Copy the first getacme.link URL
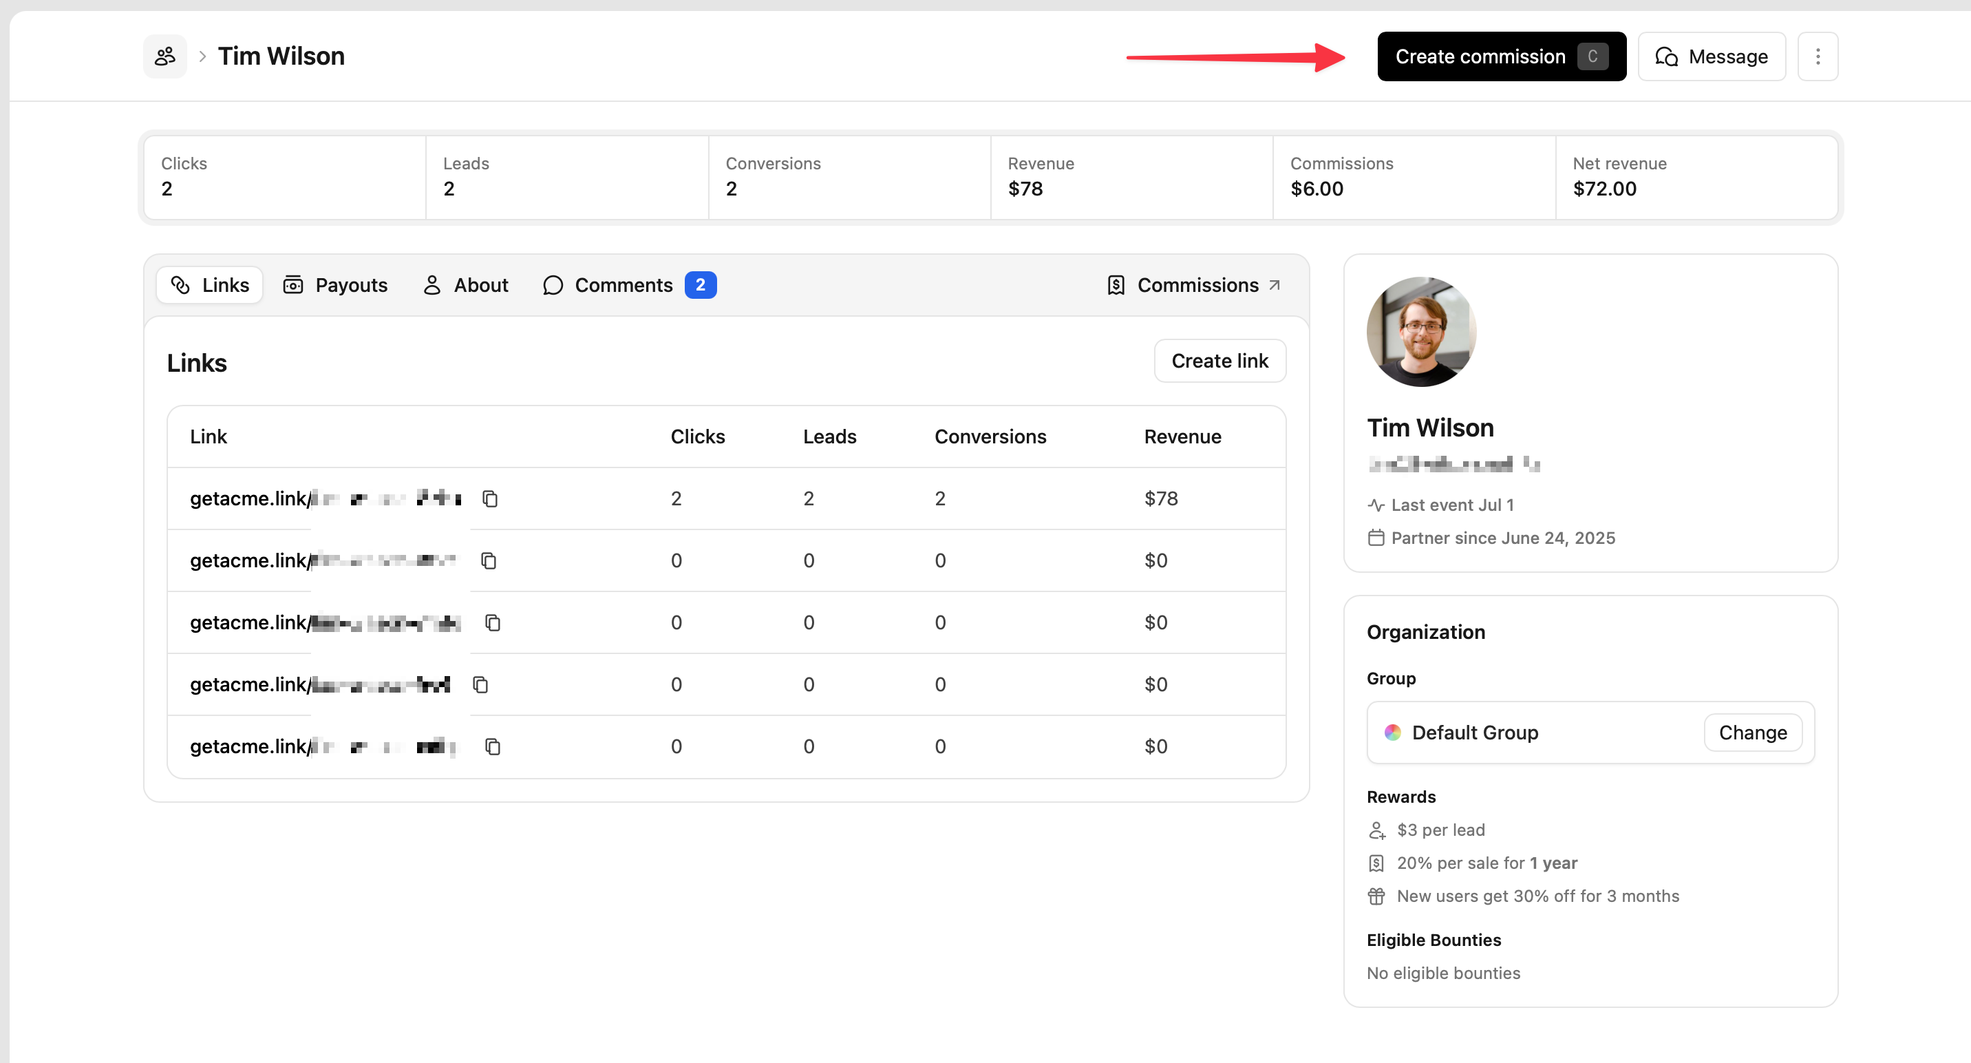The width and height of the screenshot is (1971, 1063). pyautogui.click(x=490, y=499)
